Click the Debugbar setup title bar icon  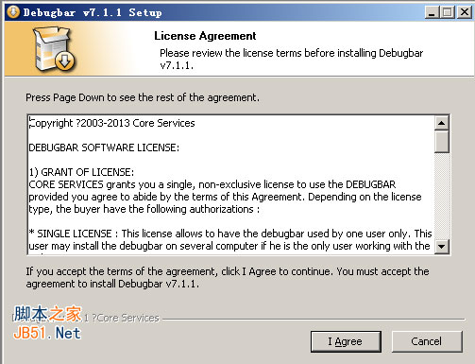(13, 12)
